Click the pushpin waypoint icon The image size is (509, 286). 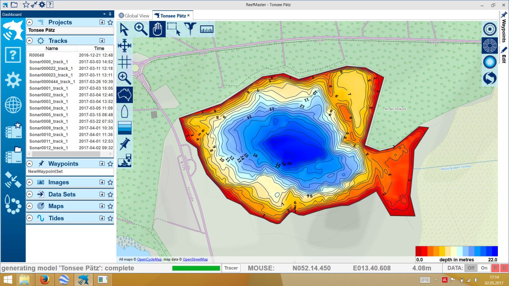(124, 144)
